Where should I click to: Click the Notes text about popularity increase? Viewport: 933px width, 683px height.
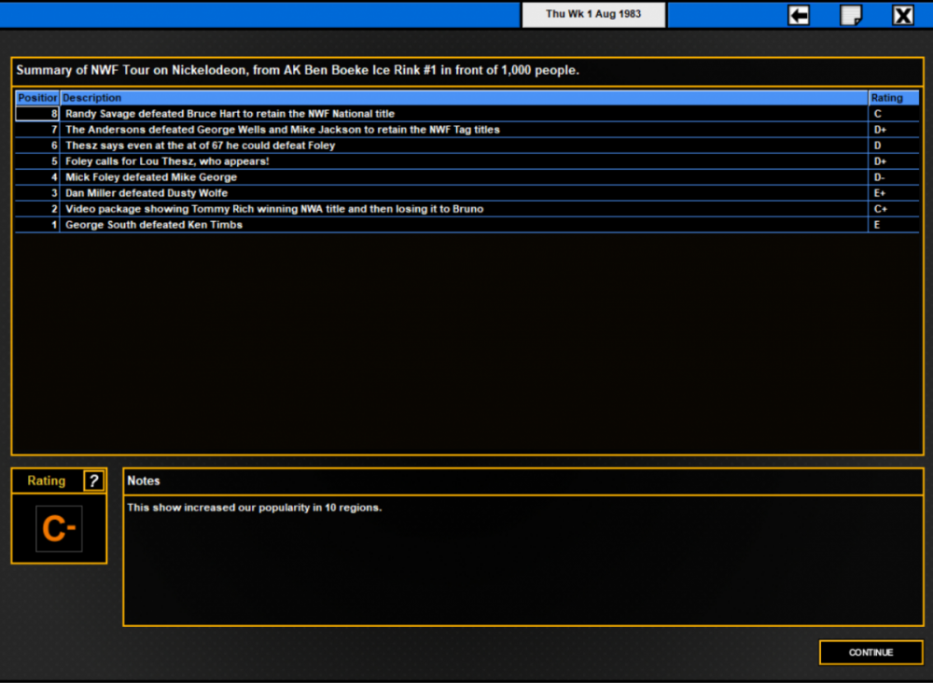254,508
